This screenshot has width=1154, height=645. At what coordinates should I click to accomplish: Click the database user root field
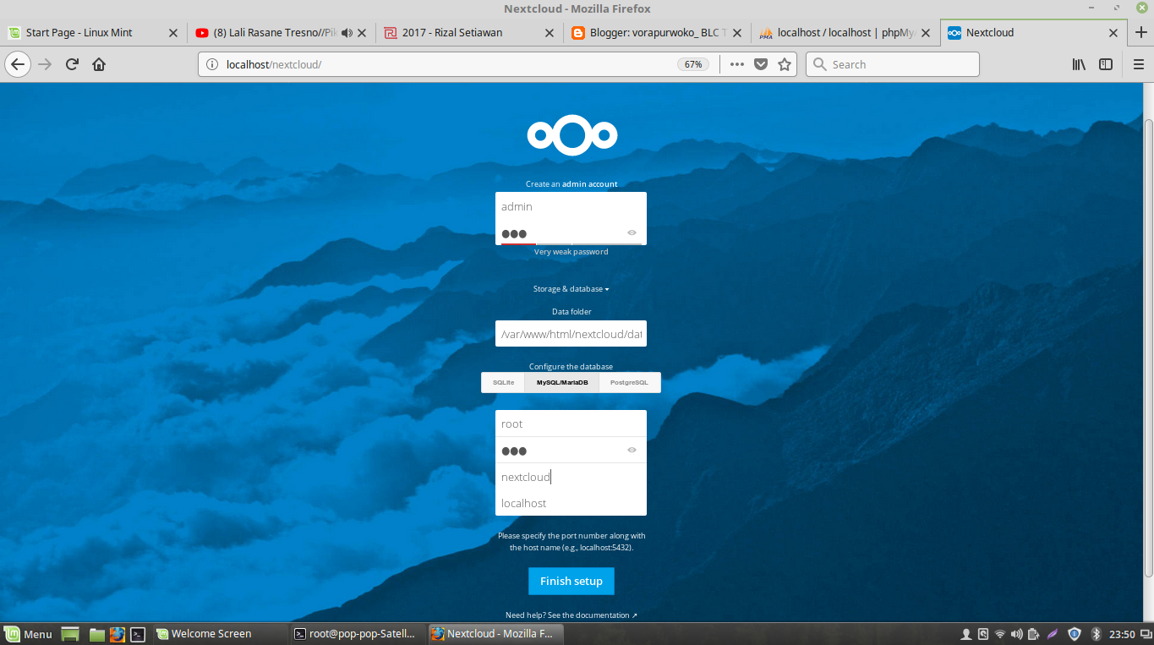pos(572,424)
